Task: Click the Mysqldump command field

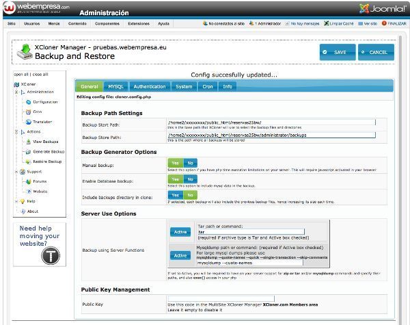Action: click(x=249, y=263)
